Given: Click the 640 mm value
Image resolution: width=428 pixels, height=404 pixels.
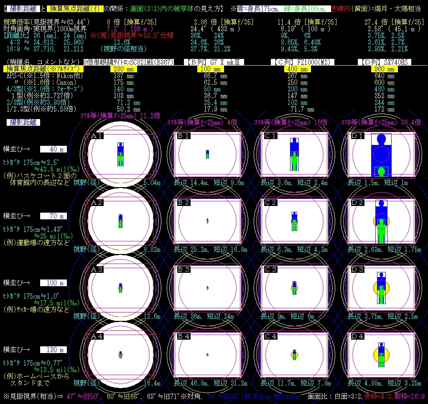Looking at the screenshot, I should coord(385,76).
